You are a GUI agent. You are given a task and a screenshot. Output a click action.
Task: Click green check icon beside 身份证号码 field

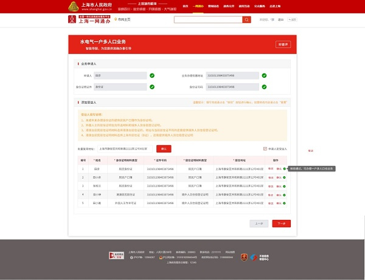click(264, 87)
